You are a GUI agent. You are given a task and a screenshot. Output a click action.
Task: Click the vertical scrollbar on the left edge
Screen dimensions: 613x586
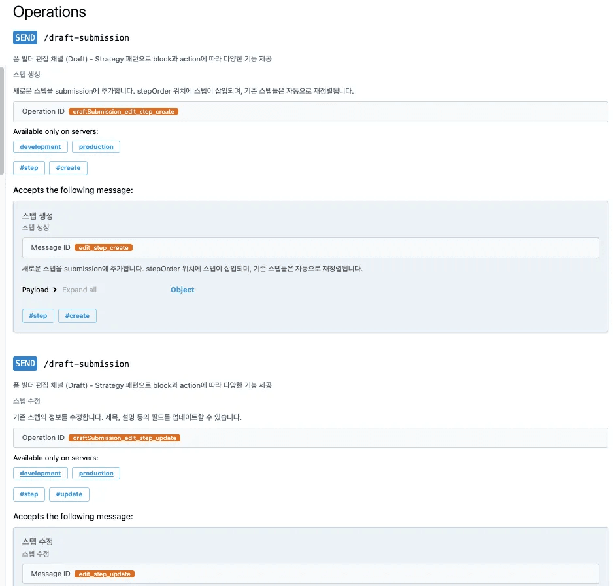tap(2, 118)
